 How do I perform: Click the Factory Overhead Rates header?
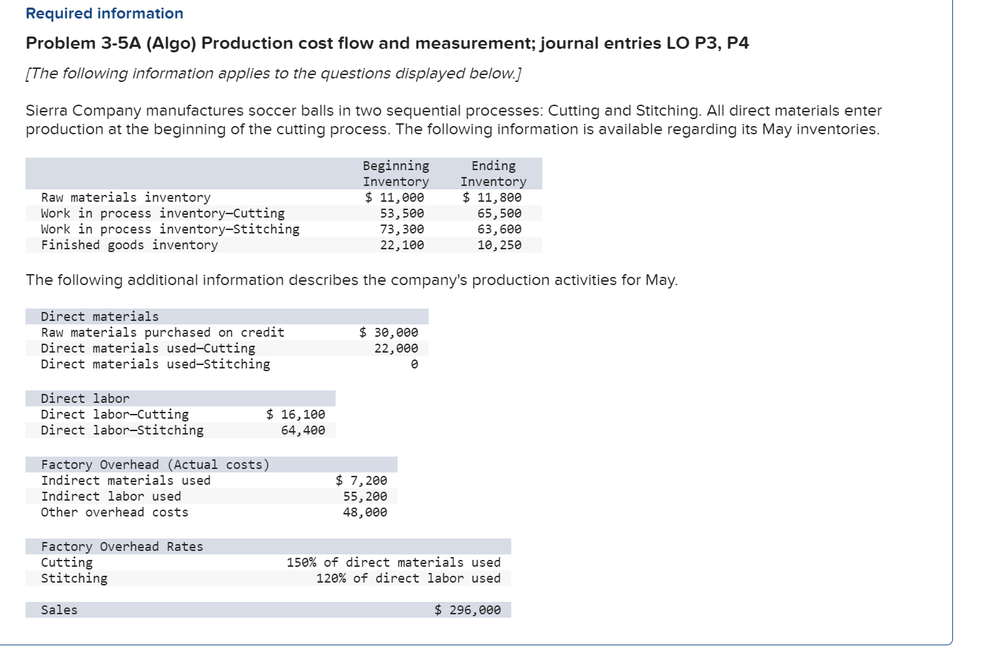tap(122, 546)
